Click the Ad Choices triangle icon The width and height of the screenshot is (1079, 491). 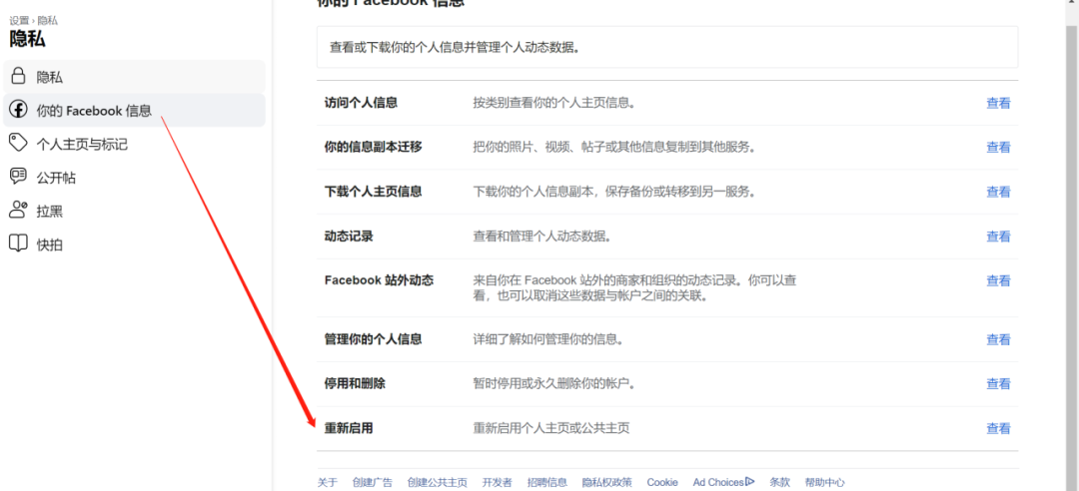[750, 482]
